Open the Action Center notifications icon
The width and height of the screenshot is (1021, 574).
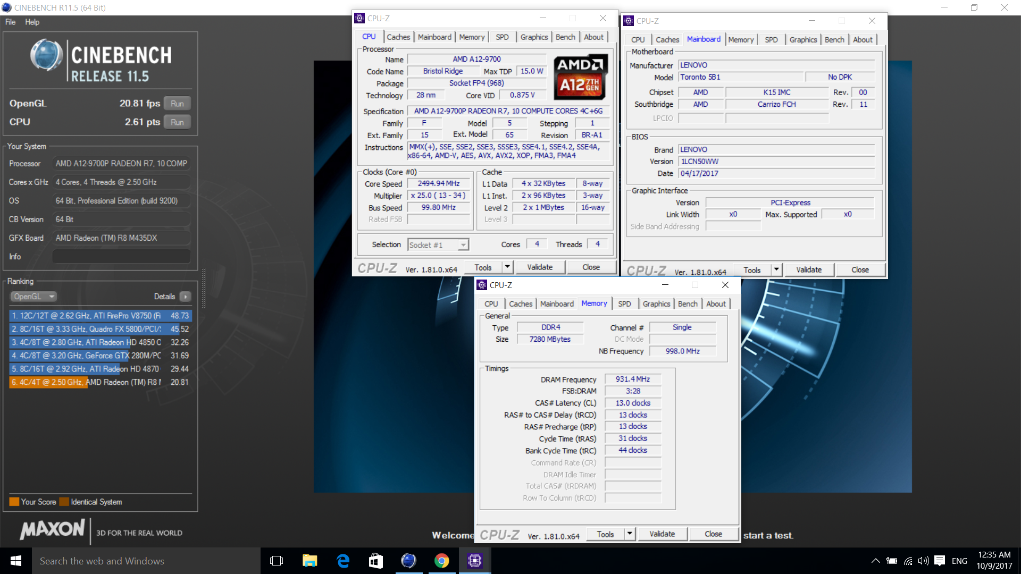coord(940,561)
